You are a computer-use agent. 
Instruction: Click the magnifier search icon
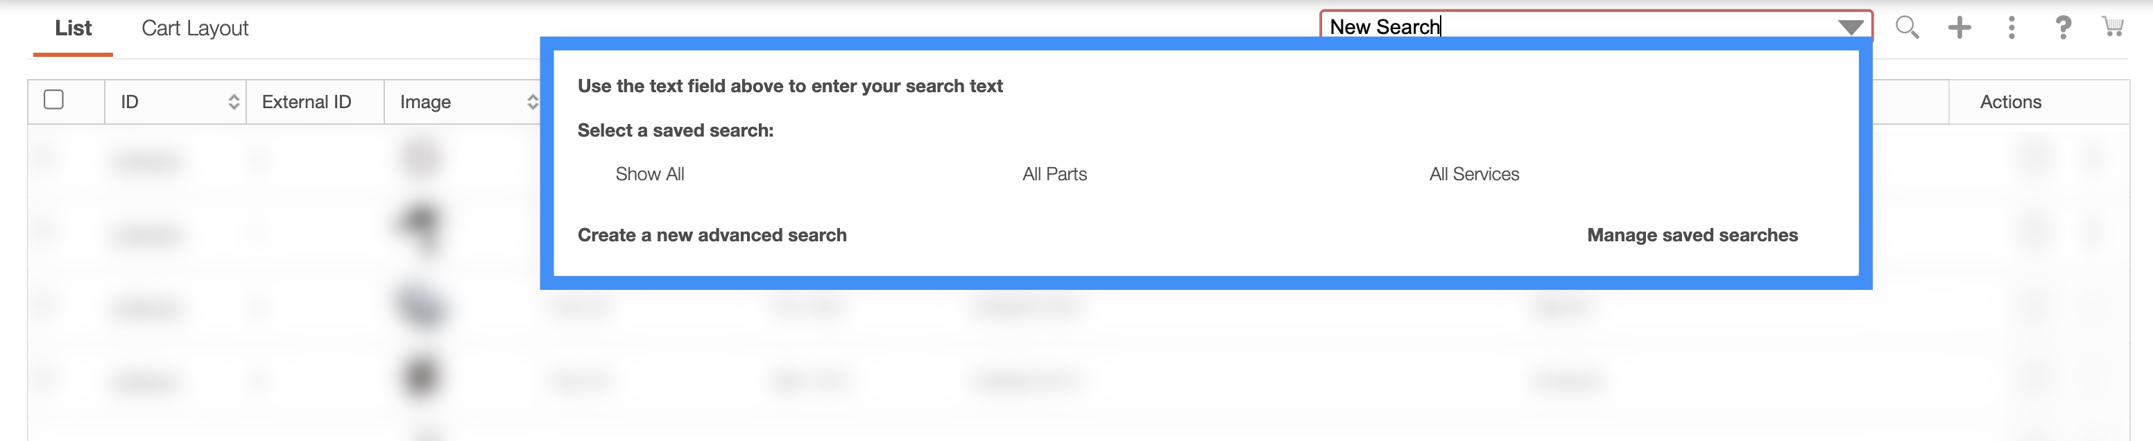pyautogui.click(x=1907, y=28)
